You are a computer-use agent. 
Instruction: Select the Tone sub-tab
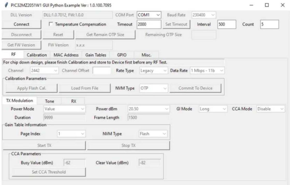[x=50, y=101]
